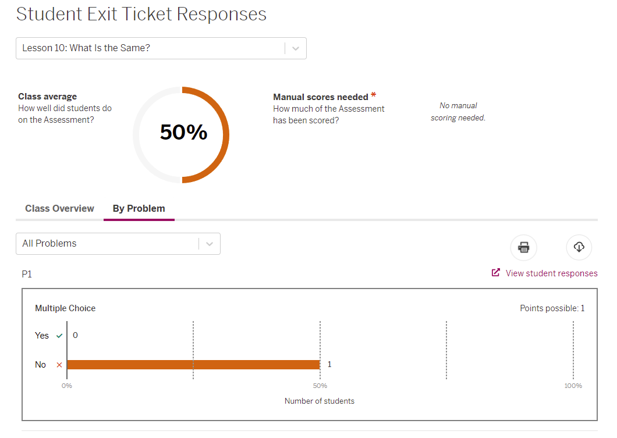Image resolution: width=617 pixels, height=438 pixels.
Task: Click the Student Exit Ticket Responses title
Action: (x=141, y=14)
